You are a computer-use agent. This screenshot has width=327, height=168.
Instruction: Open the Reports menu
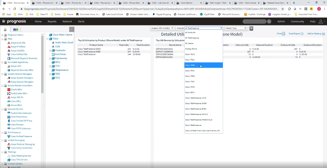point(52,21)
